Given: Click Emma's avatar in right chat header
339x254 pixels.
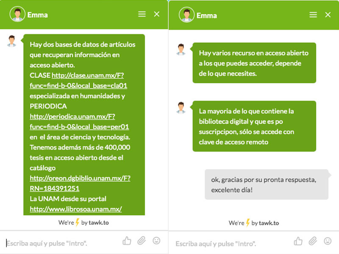Looking at the screenshot, I should (x=186, y=15).
